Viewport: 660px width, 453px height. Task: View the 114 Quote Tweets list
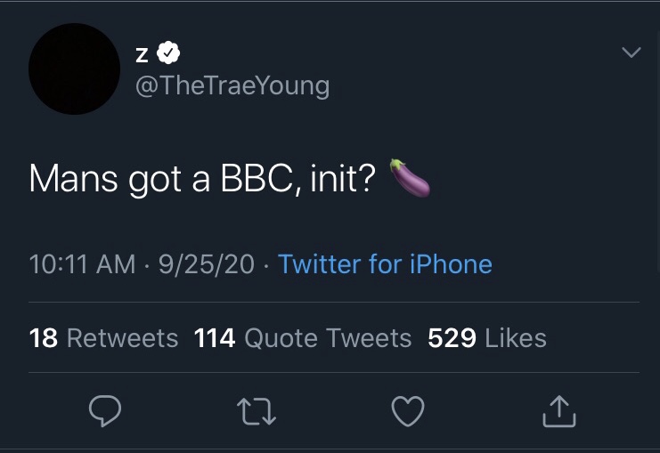tap(303, 338)
